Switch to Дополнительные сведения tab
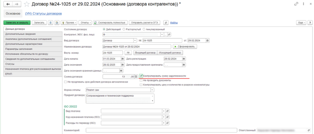Image resolution: width=314 pixels, height=134 pixels. click(x=33, y=34)
